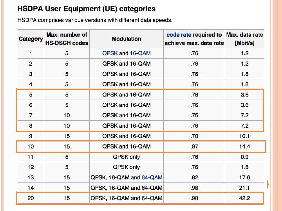Click the 10.1 data rate cell
282x211 pixels.
244,136
